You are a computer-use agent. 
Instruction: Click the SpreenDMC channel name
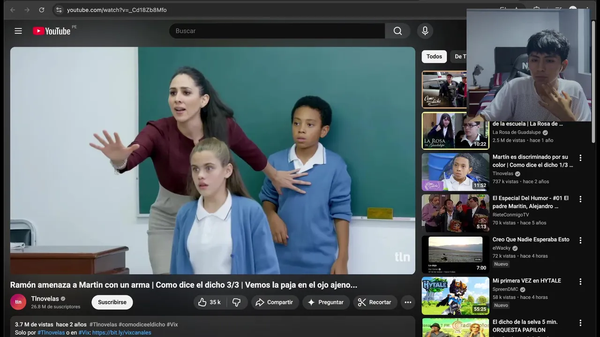point(505,289)
